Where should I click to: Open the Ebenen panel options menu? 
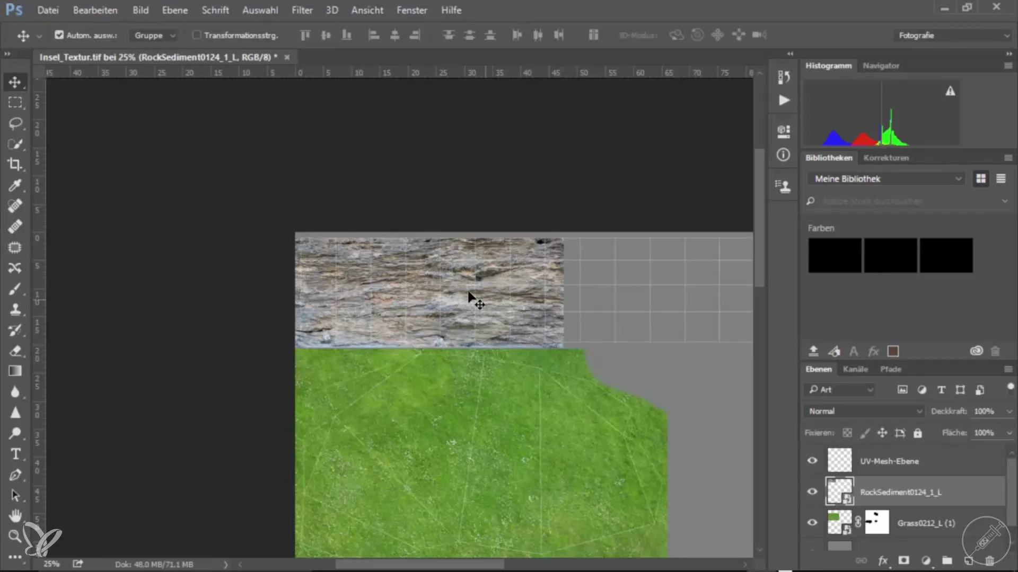coord(1008,369)
